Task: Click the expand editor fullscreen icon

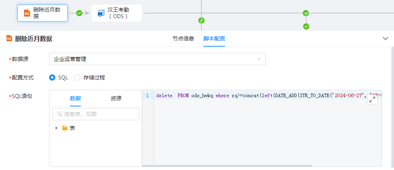Action: tap(372, 99)
